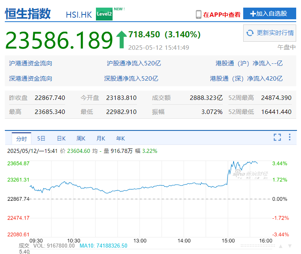Select the 周K chart tab
Viewport: 301px width, 254px height.
pos(81,138)
